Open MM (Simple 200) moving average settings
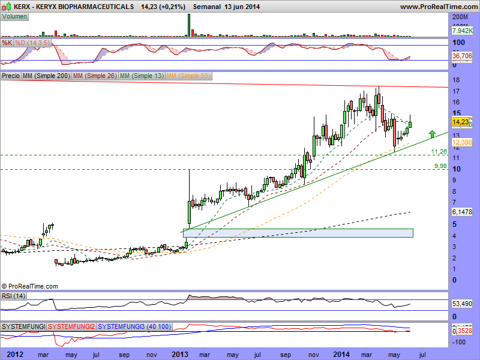 (47, 76)
